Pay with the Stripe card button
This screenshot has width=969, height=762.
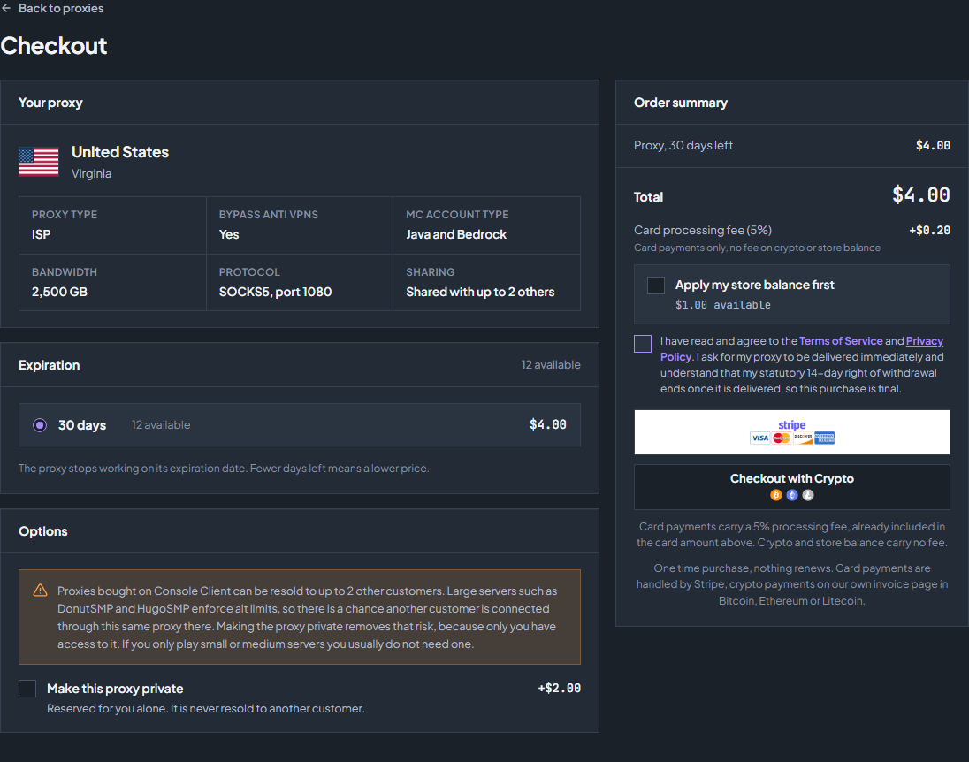(791, 432)
